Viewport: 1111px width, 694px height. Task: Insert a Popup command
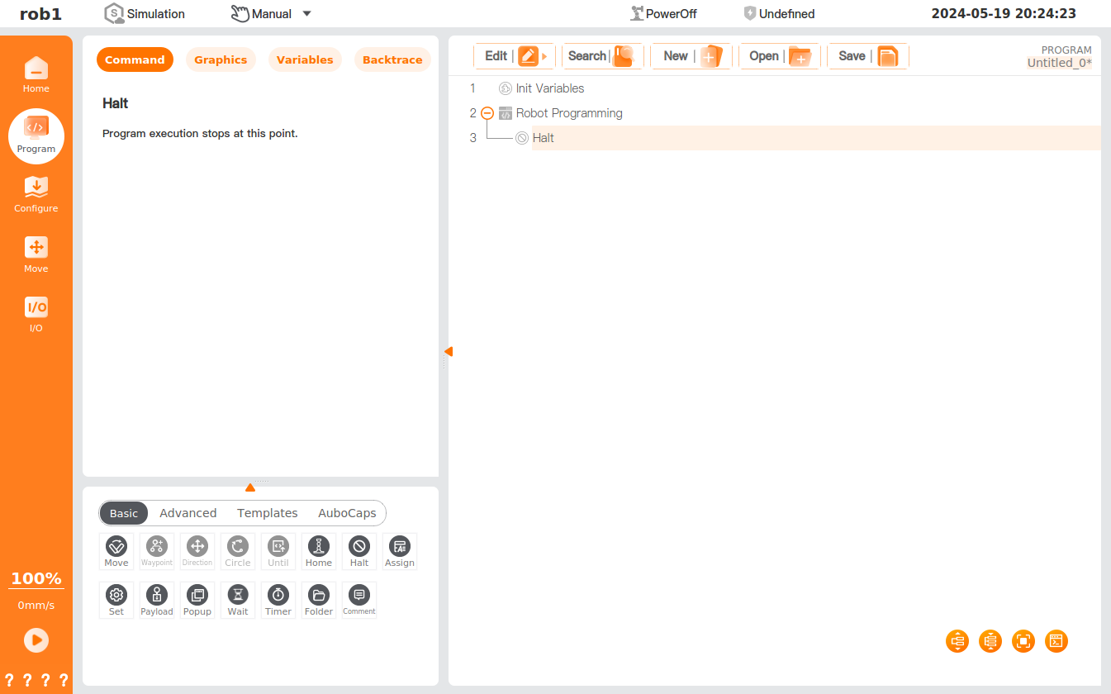click(x=197, y=600)
